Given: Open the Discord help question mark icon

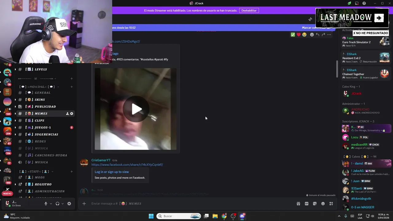Looking at the screenshot, I should (364, 3).
